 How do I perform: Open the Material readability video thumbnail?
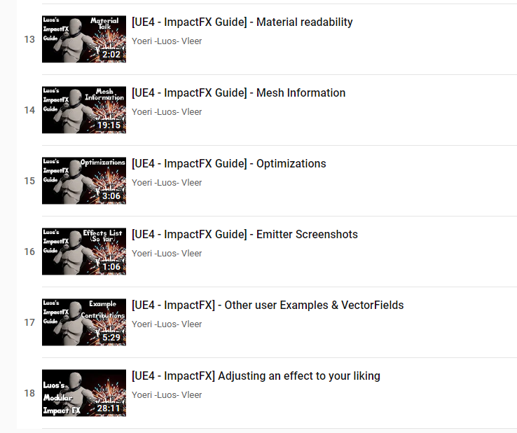(x=84, y=39)
